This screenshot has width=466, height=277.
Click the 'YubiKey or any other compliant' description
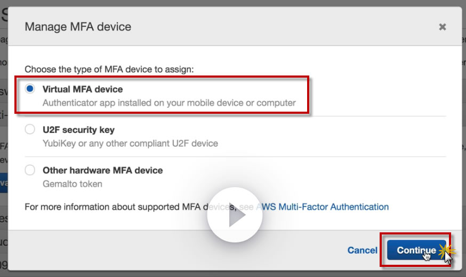pos(130,143)
